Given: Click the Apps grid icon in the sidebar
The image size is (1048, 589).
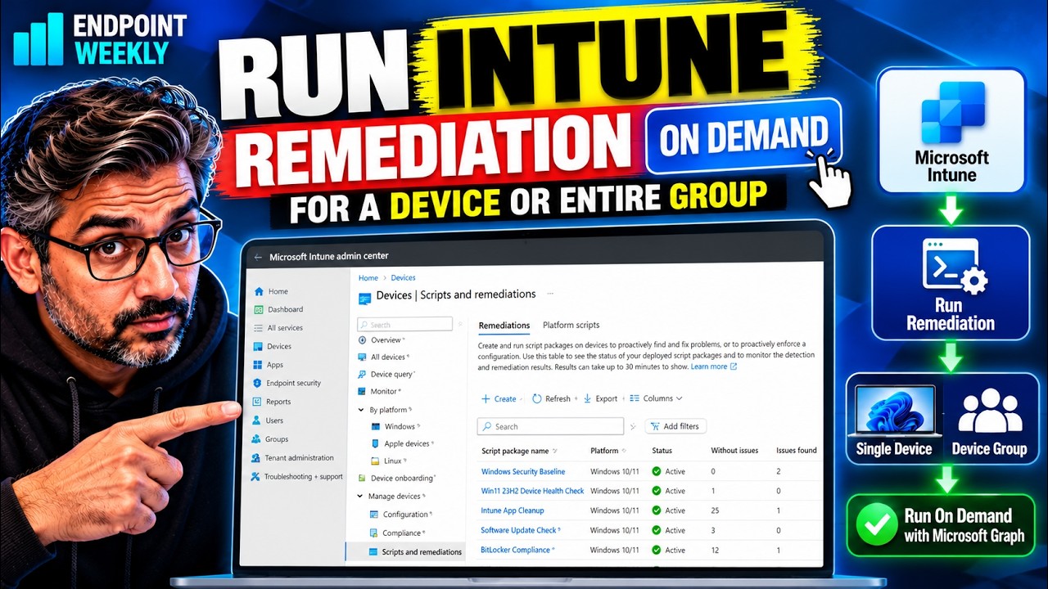Looking at the screenshot, I should [x=258, y=365].
